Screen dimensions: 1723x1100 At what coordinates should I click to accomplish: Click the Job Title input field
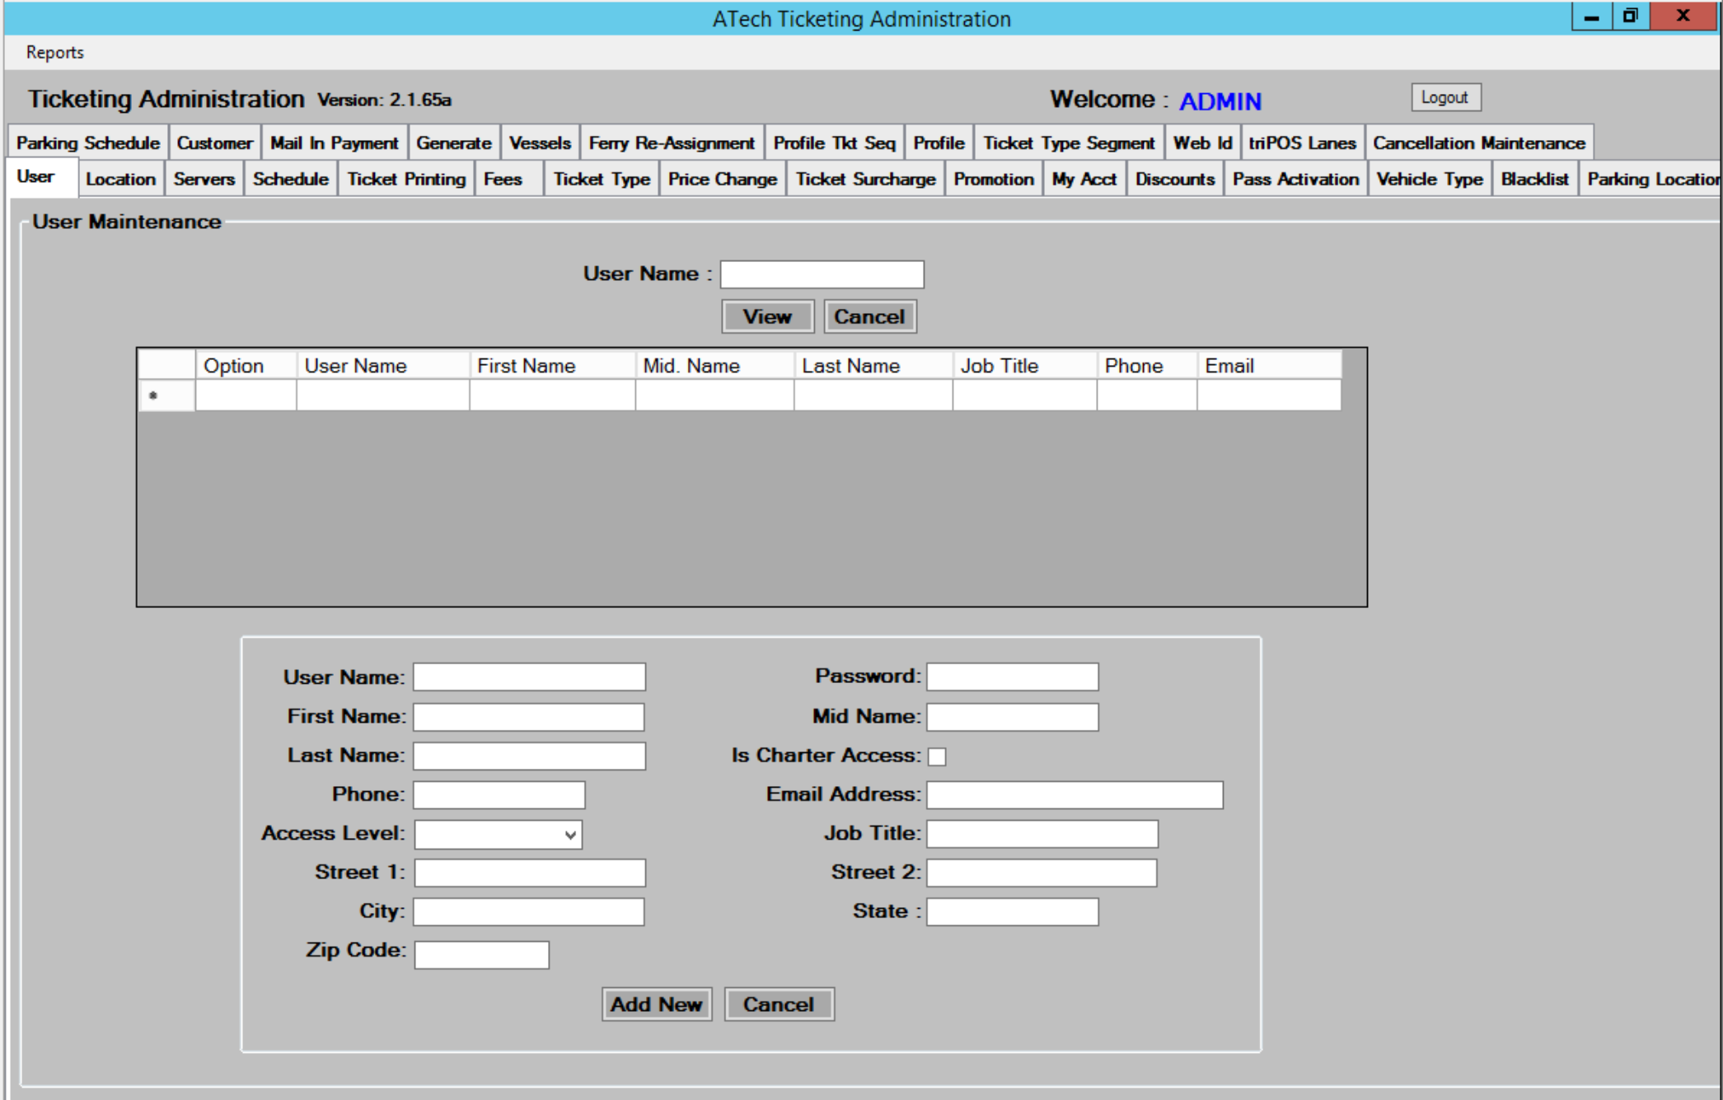pyautogui.click(x=1042, y=834)
